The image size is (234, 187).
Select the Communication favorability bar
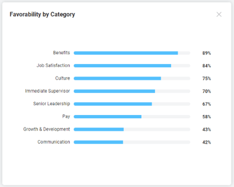pos(132,142)
